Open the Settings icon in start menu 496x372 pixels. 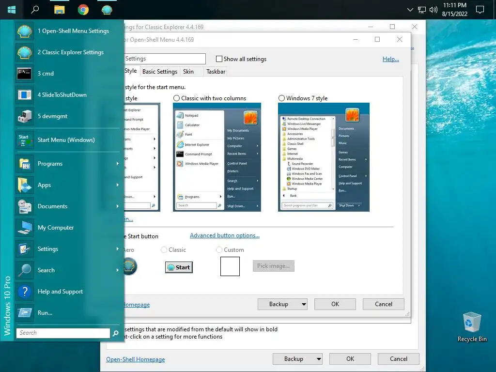pyautogui.click(x=24, y=249)
